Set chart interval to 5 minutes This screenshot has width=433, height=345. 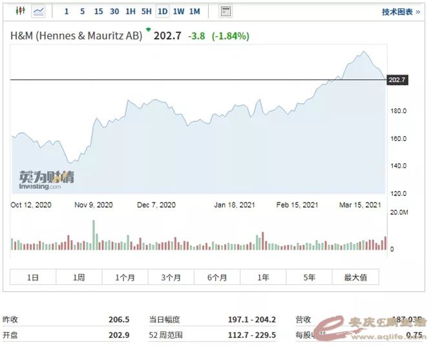(82, 11)
